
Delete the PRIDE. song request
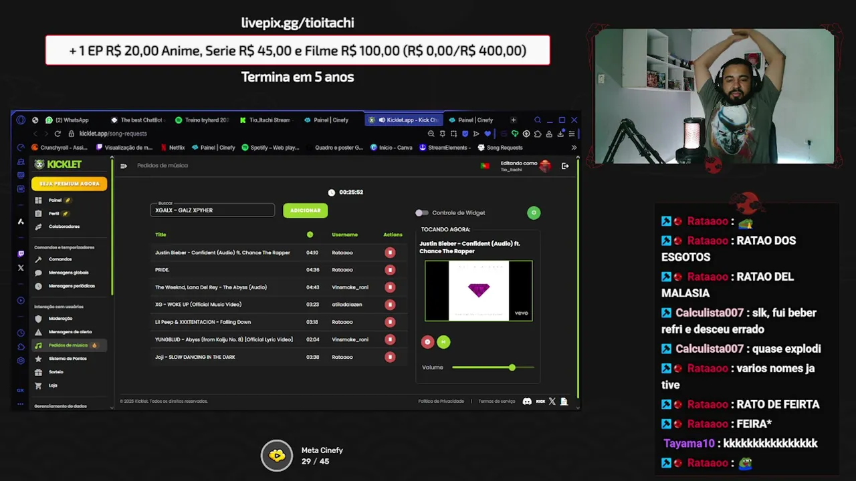tap(390, 270)
